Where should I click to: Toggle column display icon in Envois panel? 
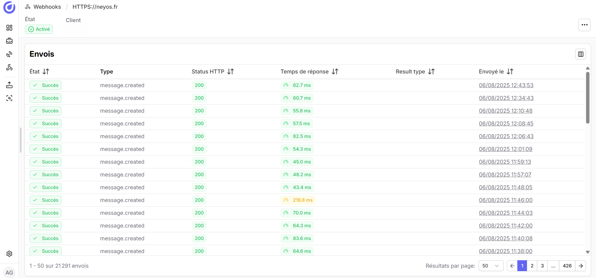tap(580, 54)
